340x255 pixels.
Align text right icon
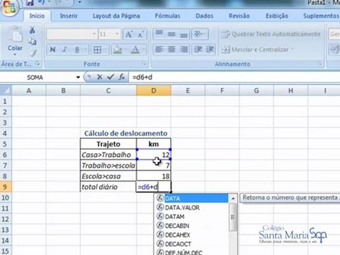tap(183, 50)
